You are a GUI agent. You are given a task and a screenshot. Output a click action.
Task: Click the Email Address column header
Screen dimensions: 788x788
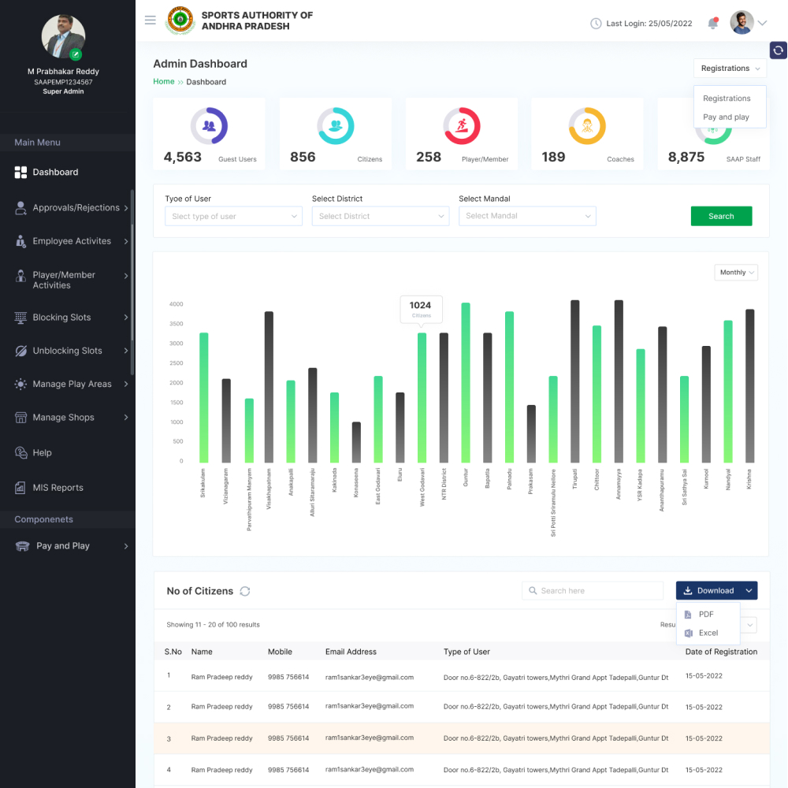pos(351,652)
